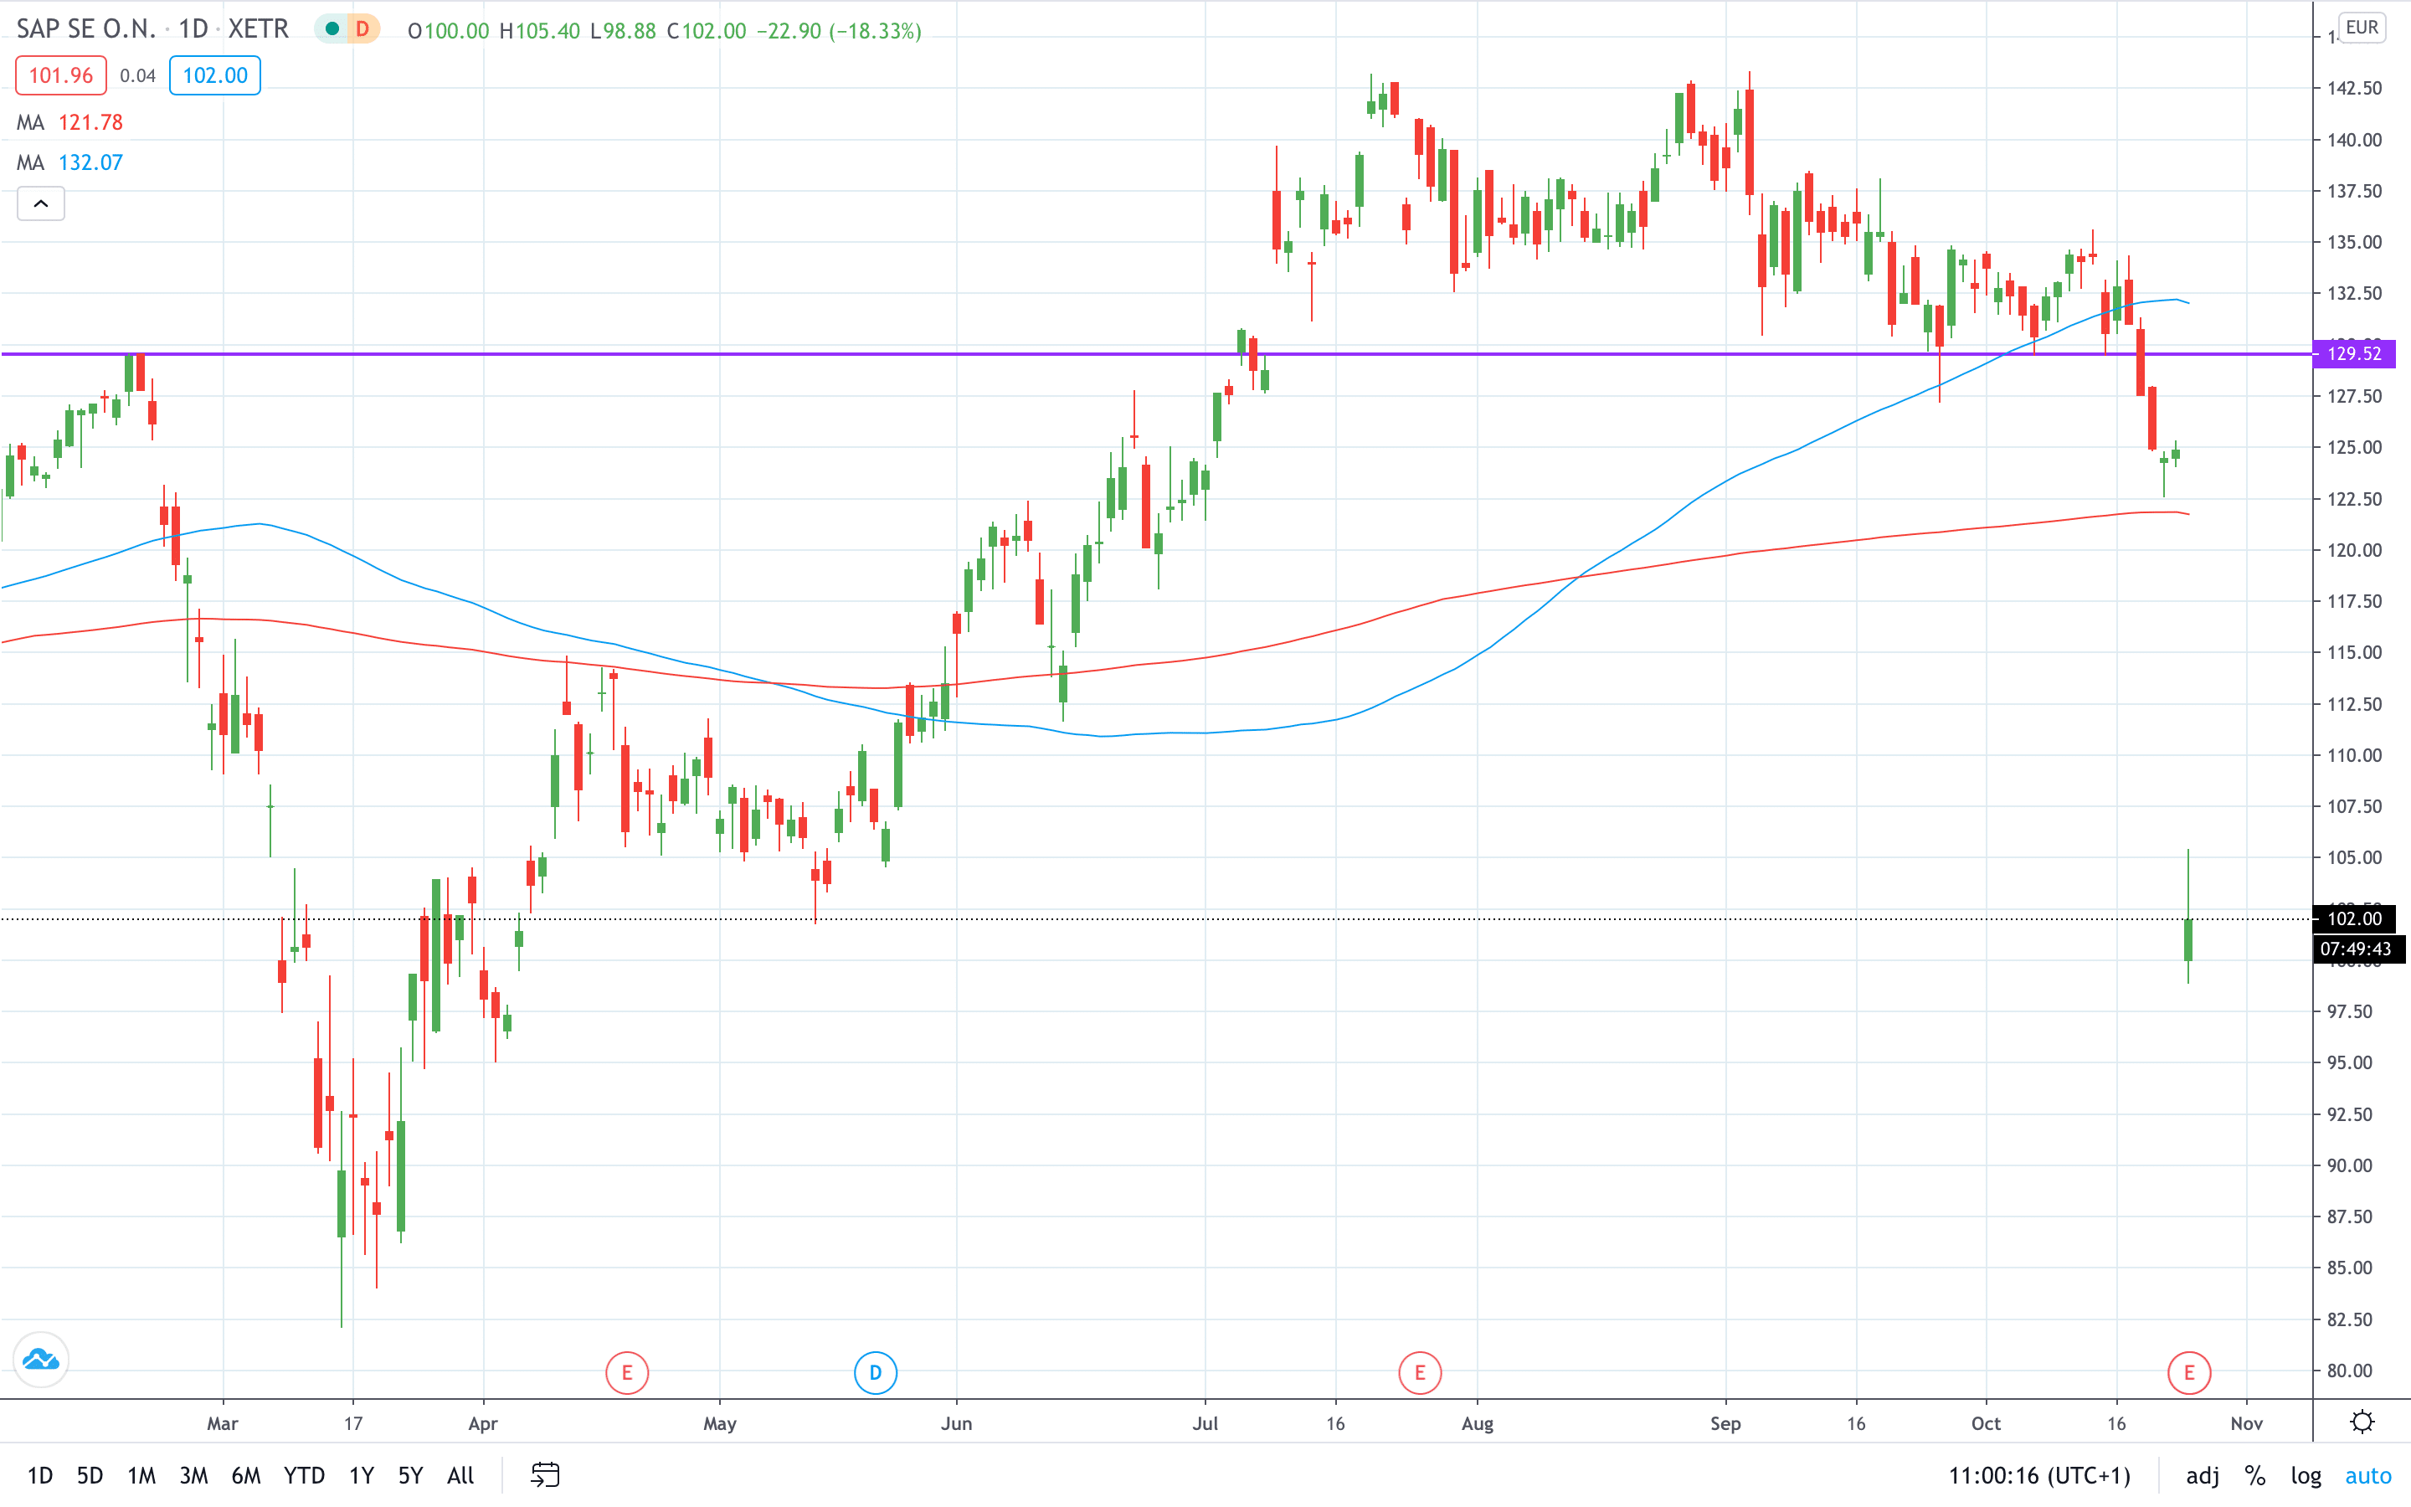Select the 6M time range
Image resolution: width=2411 pixels, height=1507 pixels.
(x=246, y=1475)
